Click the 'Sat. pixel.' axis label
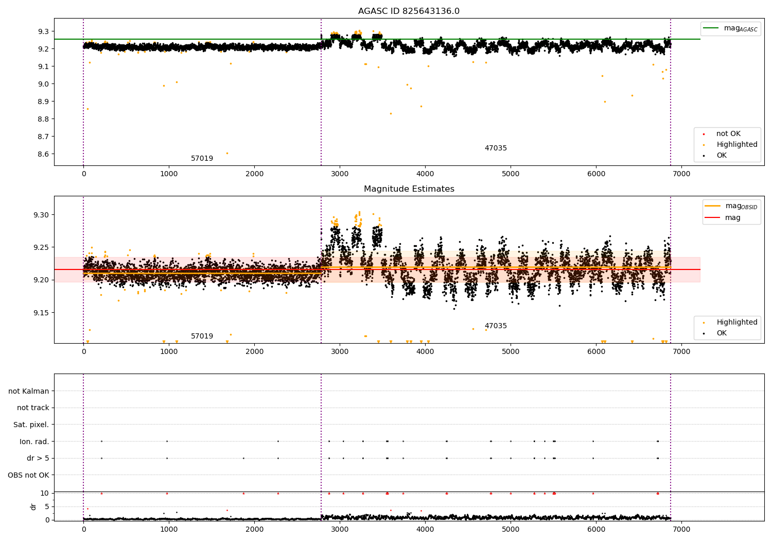This screenshot has height=541, width=772. pos(31,425)
